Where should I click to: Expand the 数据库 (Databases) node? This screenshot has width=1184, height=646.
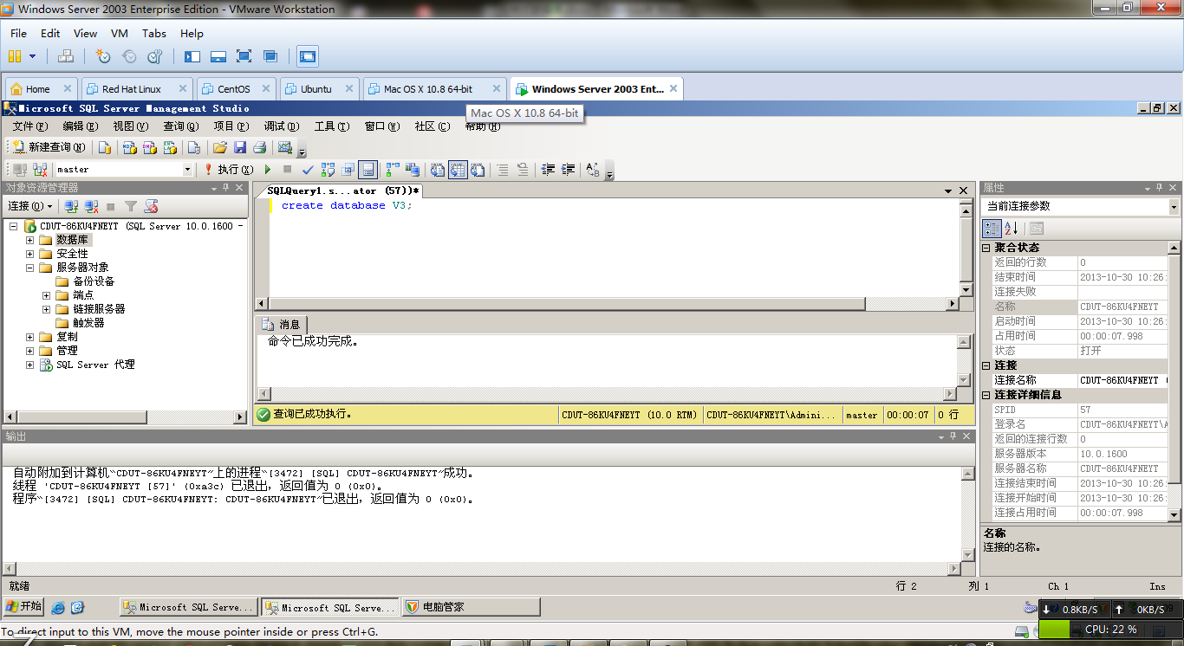tap(29, 240)
